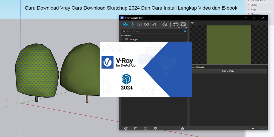Toggle the tag filter icon beside search
Image resolution: width=274 pixels, height=137 pixels.
(185, 31)
